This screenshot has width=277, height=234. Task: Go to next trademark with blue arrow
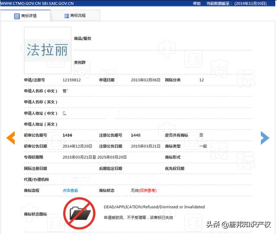265,138
